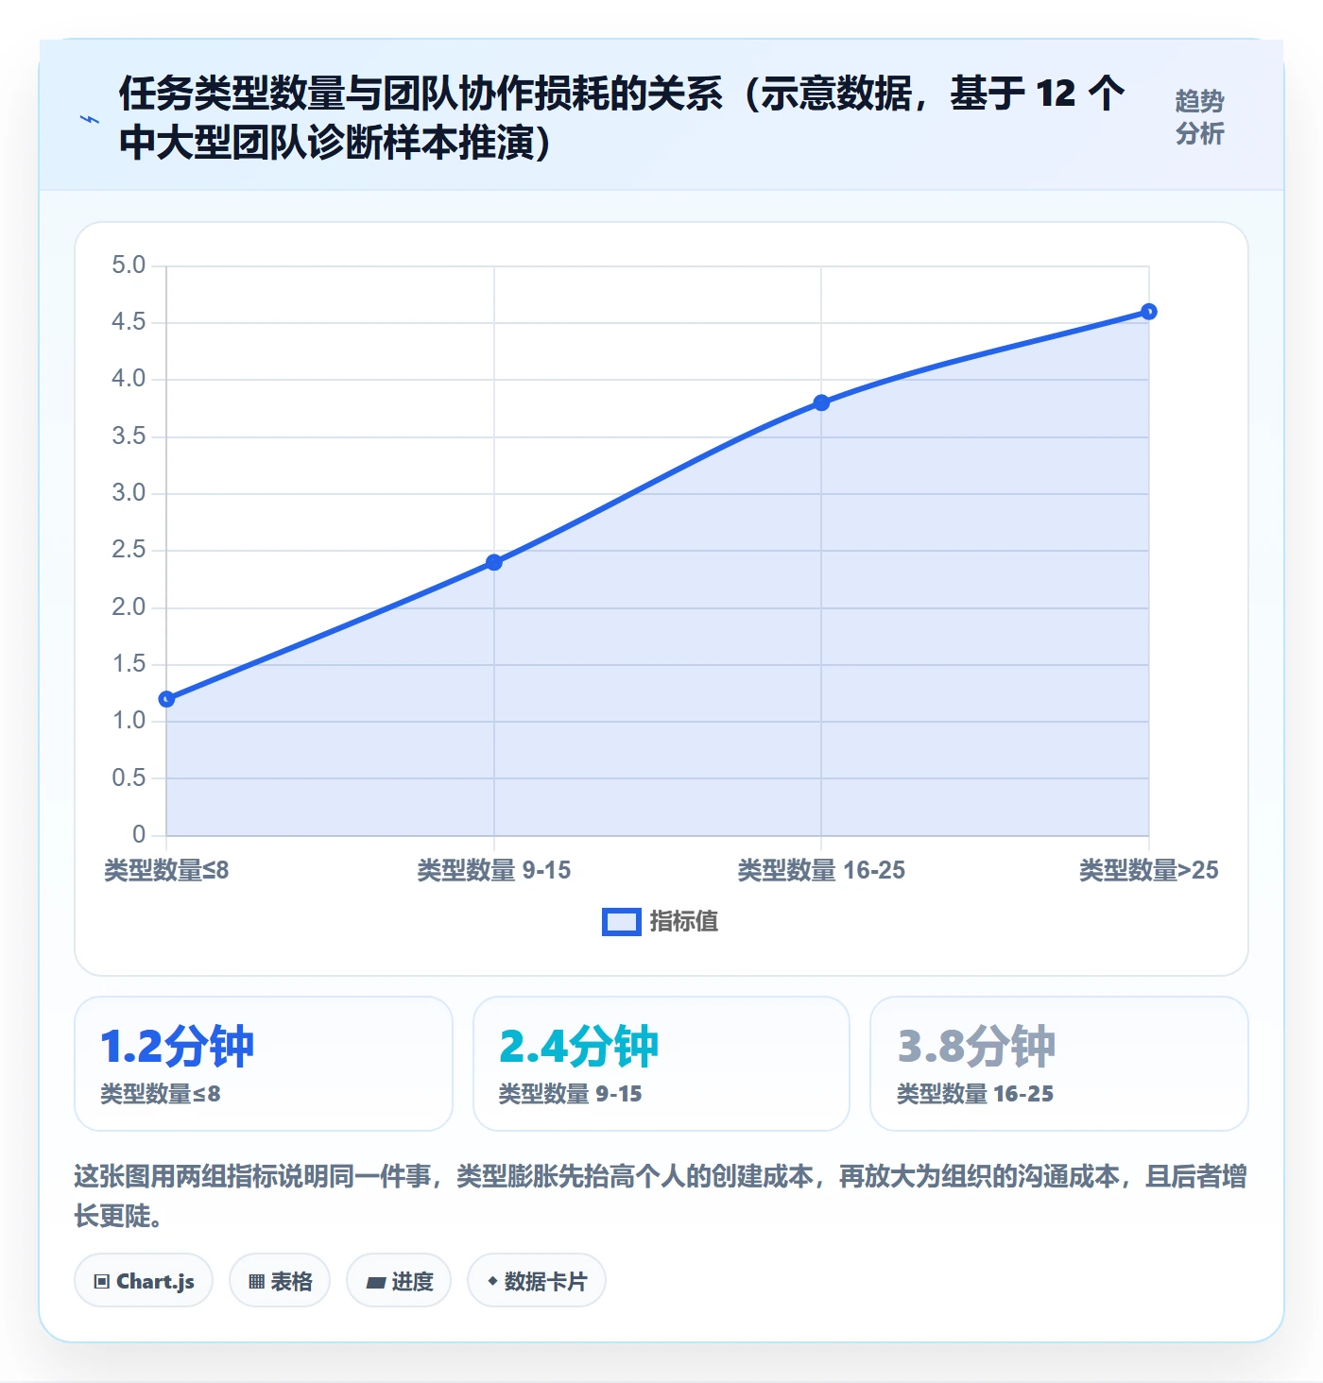Screen dimensions: 1323x1383
Task: Select the 表格 tag chip
Action: pos(280,1281)
